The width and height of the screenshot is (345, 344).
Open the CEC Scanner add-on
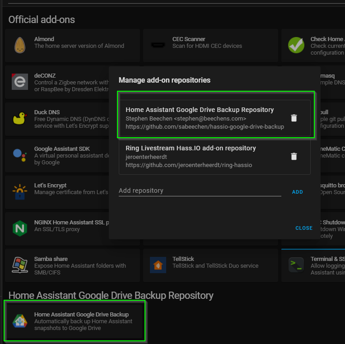pos(210,46)
